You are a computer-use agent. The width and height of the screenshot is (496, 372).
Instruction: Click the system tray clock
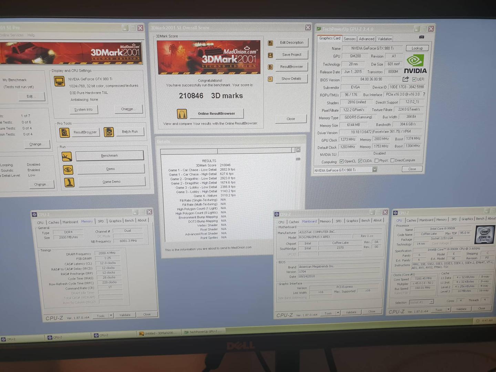[x=487, y=321]
